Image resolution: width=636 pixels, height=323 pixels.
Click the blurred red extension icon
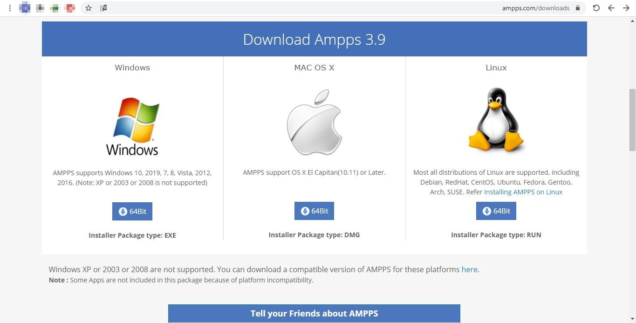pos(70,8)
